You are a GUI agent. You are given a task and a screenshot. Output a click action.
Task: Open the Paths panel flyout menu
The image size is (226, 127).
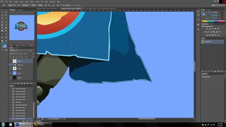225,38
